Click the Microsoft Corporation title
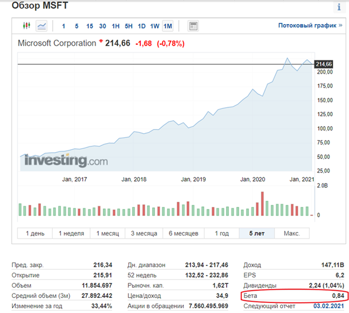The height and width of the screenshot is (313, 349). (x=56, y=43)
